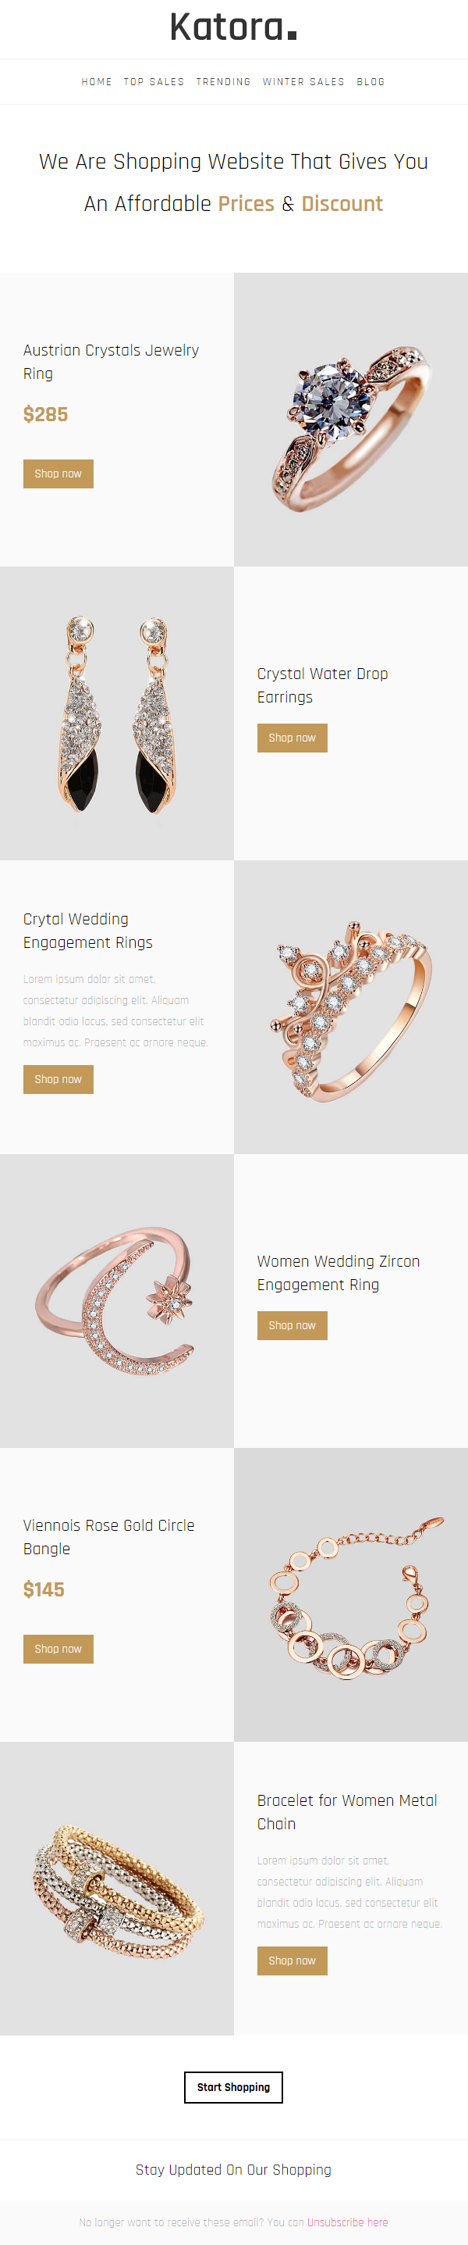Image resolution: width=468 pixels, height=2245 pixels.
Task: Open the BLOG menu link
Action: (370, 82)
